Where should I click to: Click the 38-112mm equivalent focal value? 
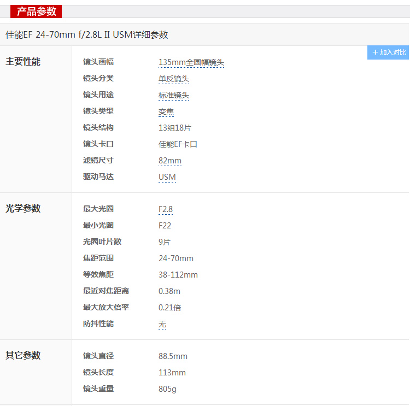click(x=178, y=275)
